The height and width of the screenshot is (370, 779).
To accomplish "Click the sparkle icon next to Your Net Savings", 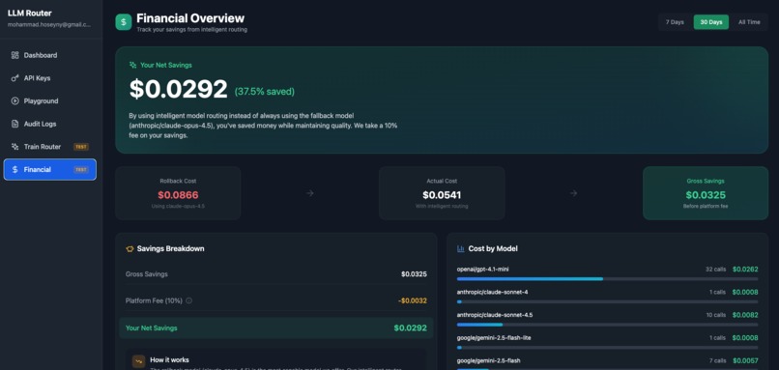I will (132, 65).
